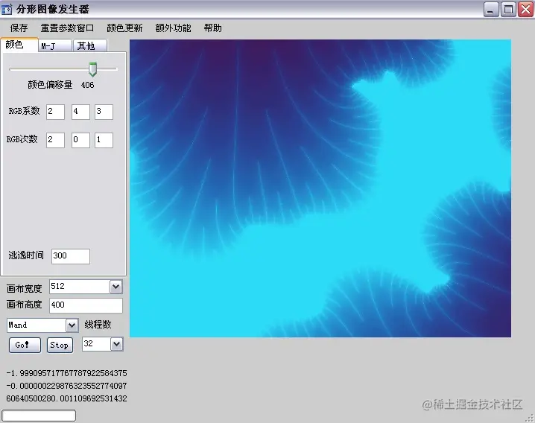Click third RGB系数 field with value 3
This screenshot has height=423, width=535.
(104, 112)
